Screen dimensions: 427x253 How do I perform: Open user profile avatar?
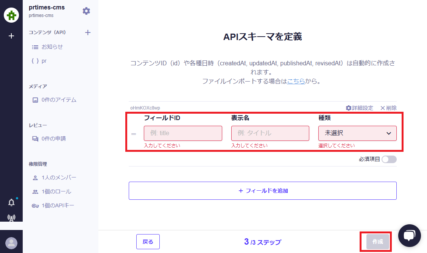(11, 243)
